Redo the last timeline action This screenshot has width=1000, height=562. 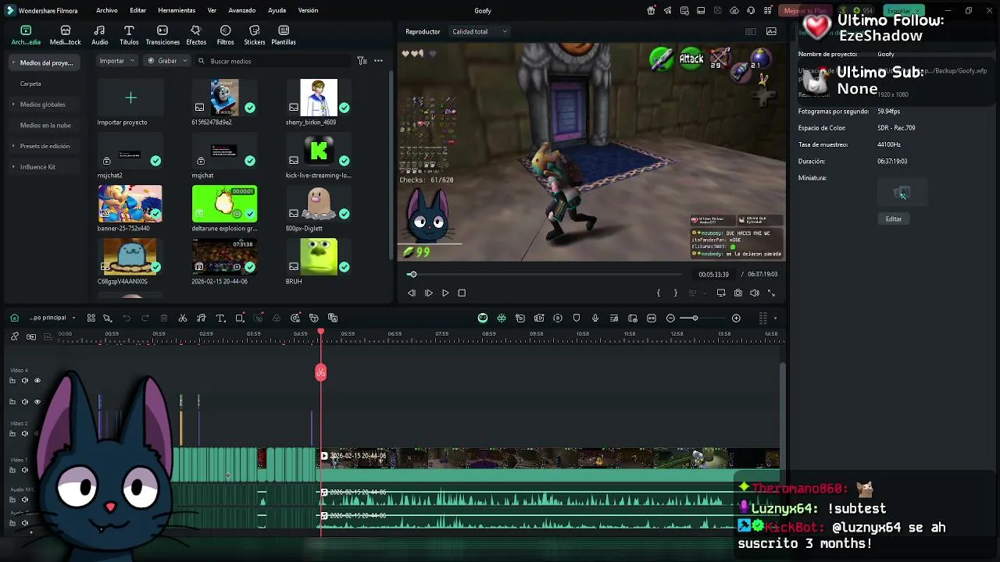point(145,318)
